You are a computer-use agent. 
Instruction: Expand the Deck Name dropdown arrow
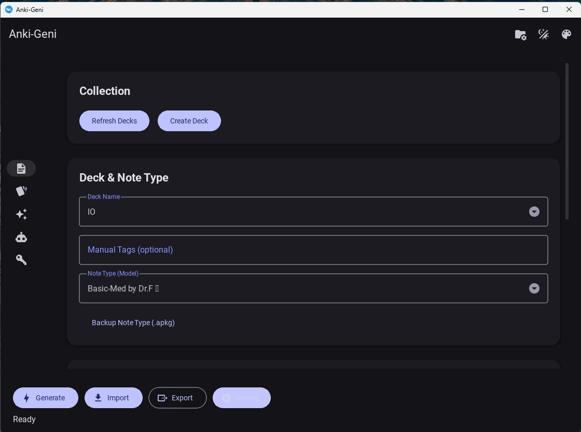click(x=534, y=212)
